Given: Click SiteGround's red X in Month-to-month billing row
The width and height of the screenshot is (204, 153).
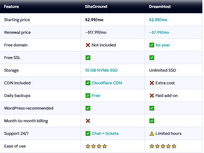Looking at the screenshot, I should 88,121.
